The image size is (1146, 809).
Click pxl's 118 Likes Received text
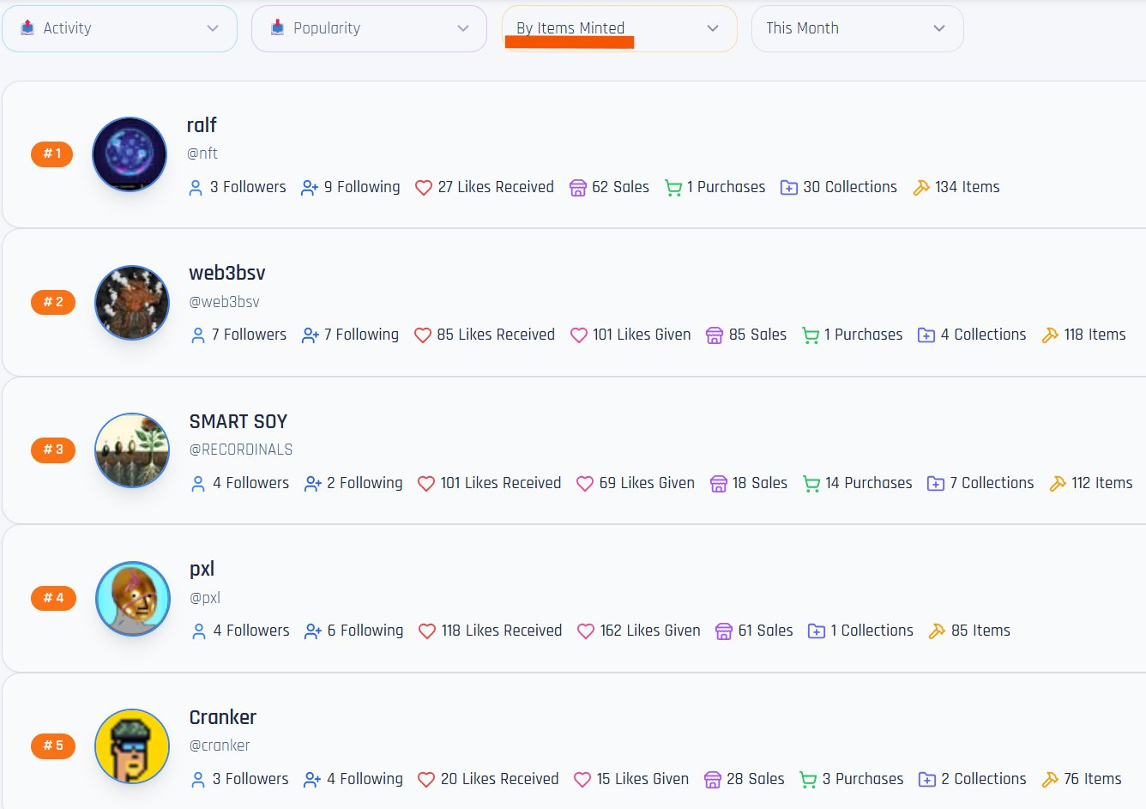(x=502, y=631)
